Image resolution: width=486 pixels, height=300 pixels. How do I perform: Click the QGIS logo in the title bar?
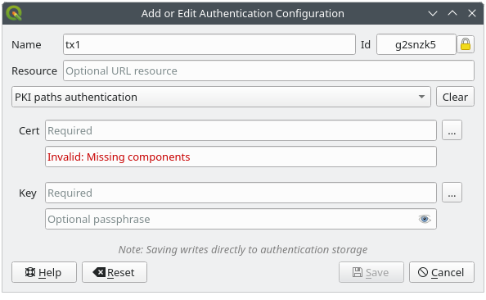14,13
